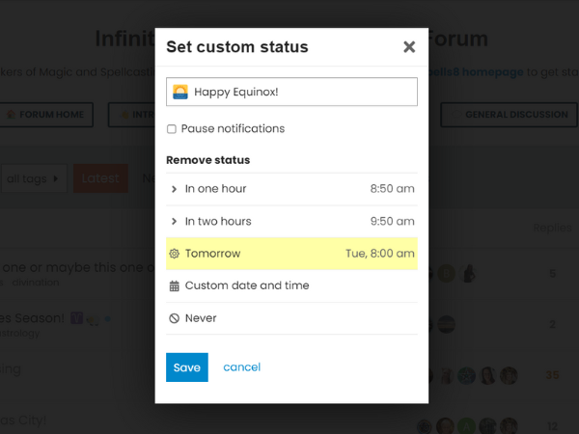
Task: Open the all tags dropdown
Action: pyautogui.click(x=35, y=178)
